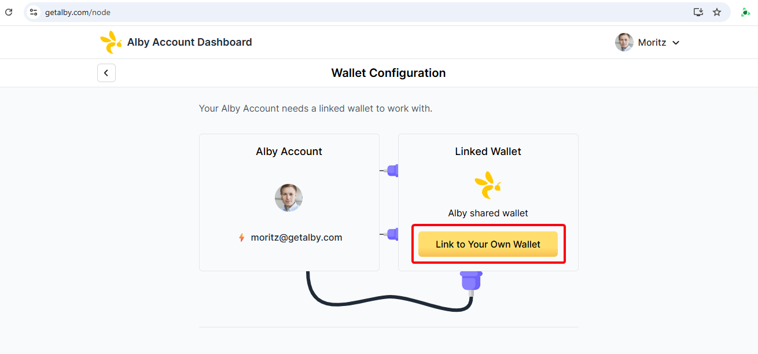Bookmark this page with the star icon
This screenshot has height=354, width=758.
(717, 12)
